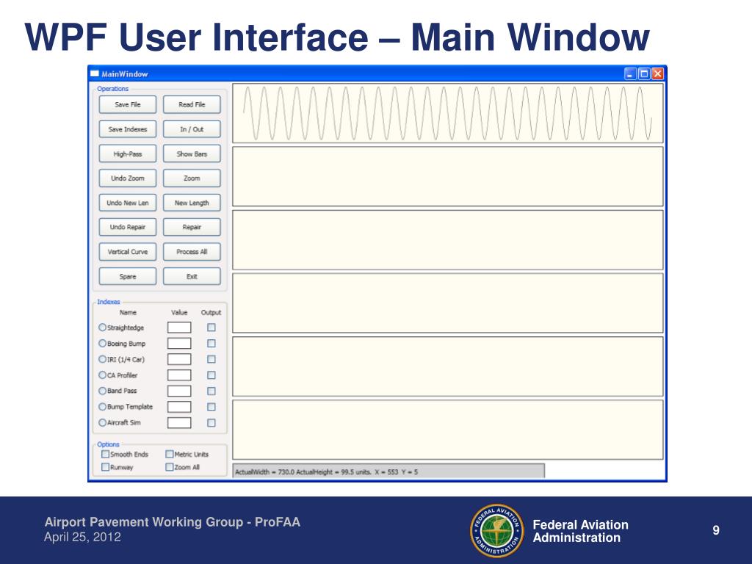This screenshot has width=752, height=564.
Task: Click the MainWindow title bar icon
Action: pyautogui.click(x=94, y=73)
